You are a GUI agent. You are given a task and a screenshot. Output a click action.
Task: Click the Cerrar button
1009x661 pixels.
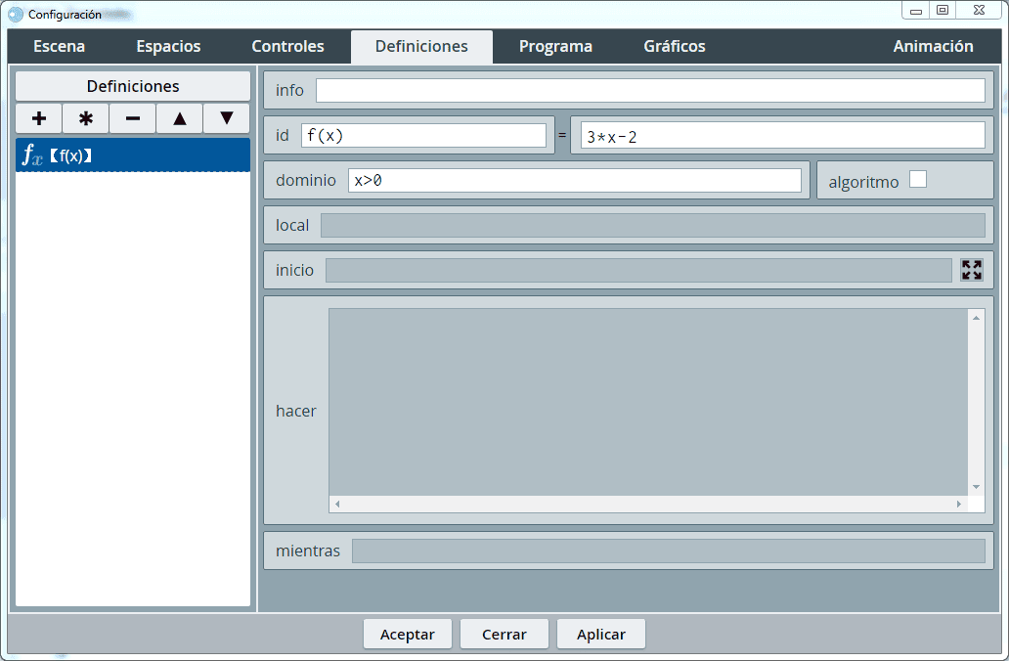click(504, 634)
